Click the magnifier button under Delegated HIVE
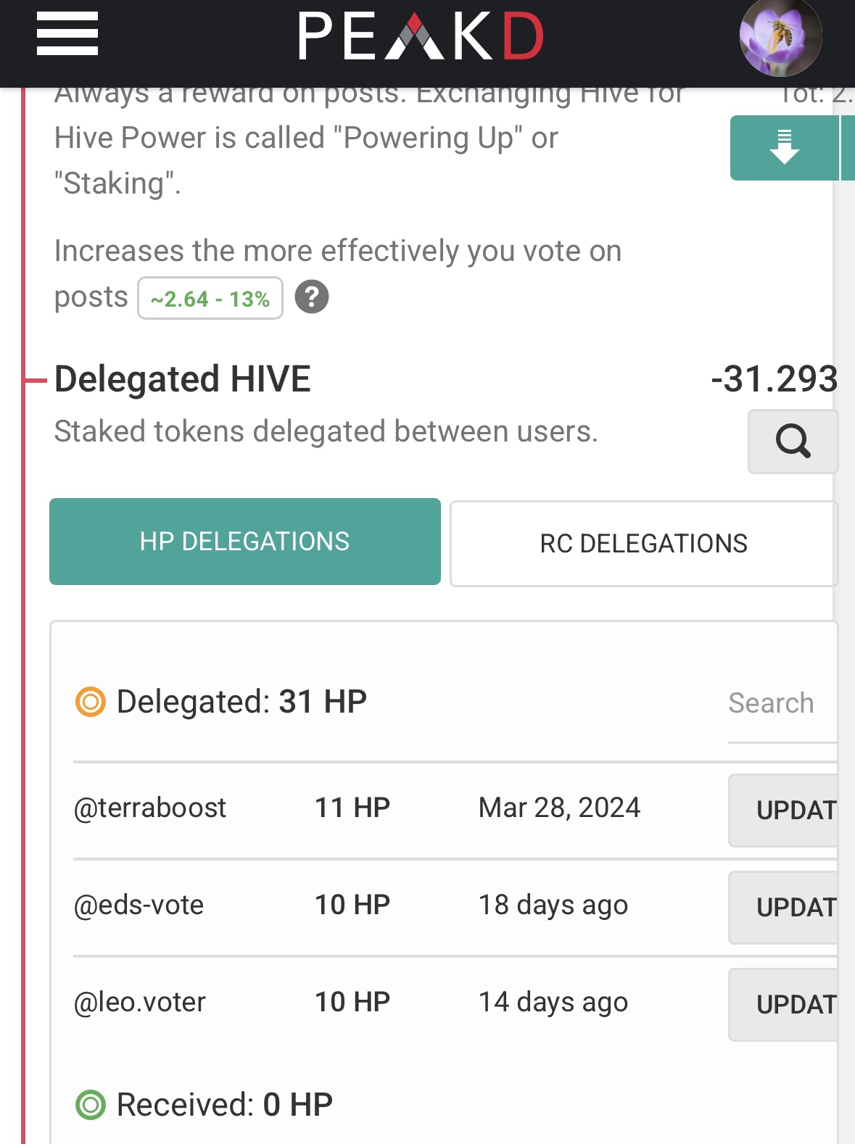The height and width of the screenshot is (1144, 855). coord(793,442)
